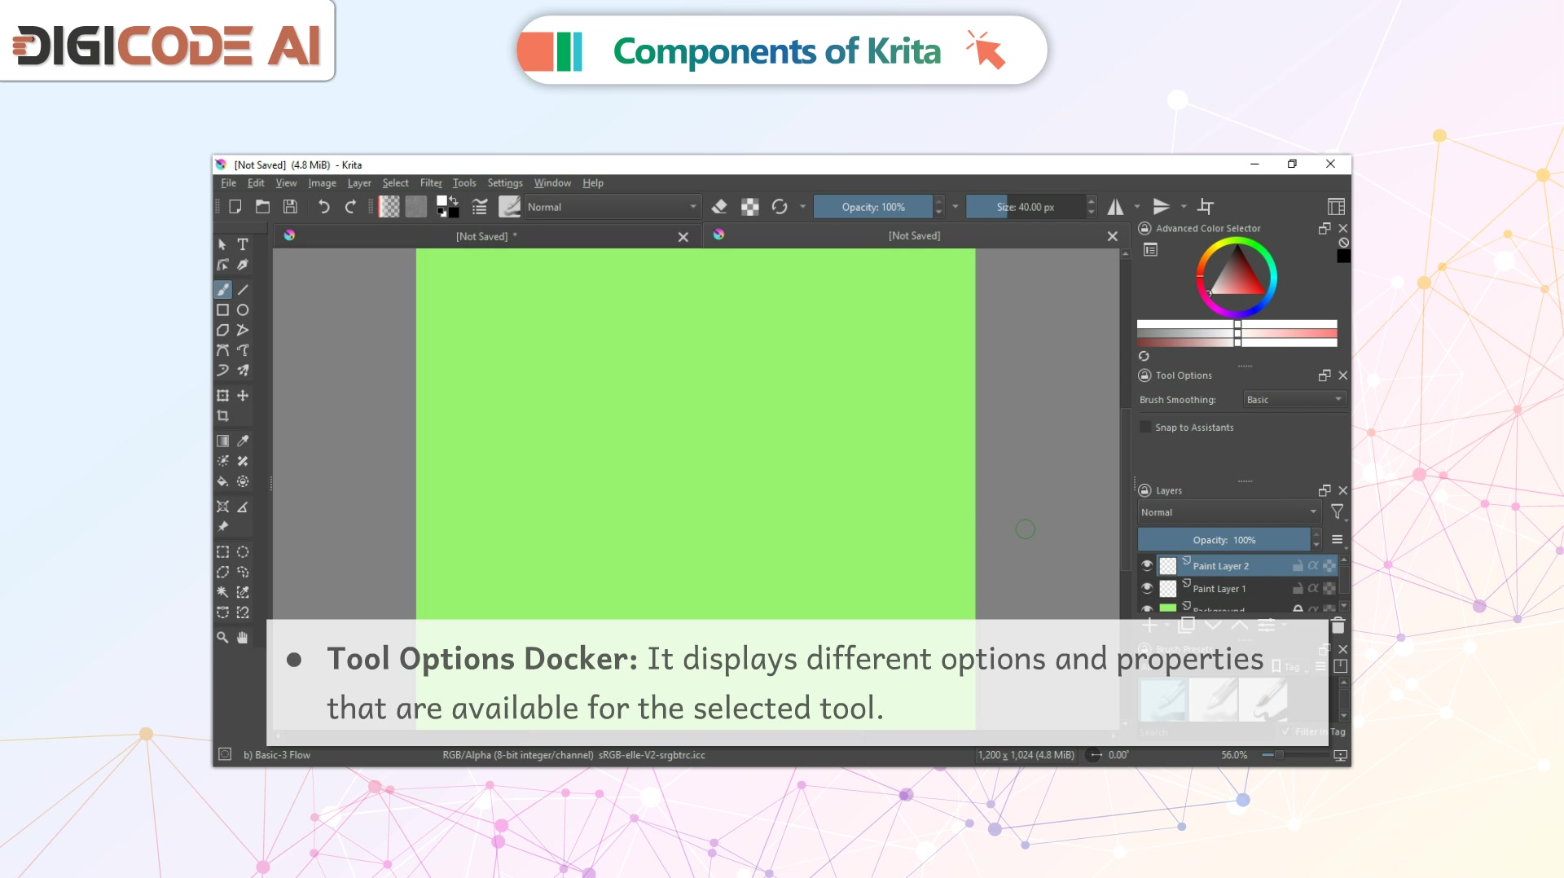Screen dimensions: 1564x878
Task: Click the Save icon in the toolbar
Action: pos(290,207)
